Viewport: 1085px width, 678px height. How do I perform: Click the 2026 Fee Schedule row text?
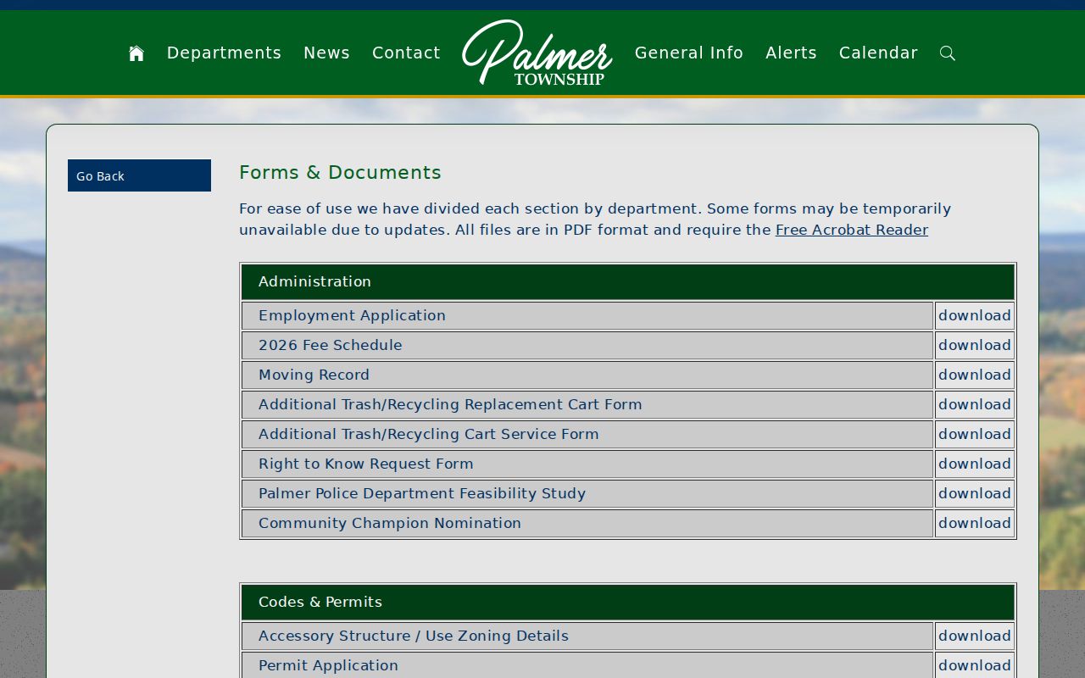coord(330,345)
